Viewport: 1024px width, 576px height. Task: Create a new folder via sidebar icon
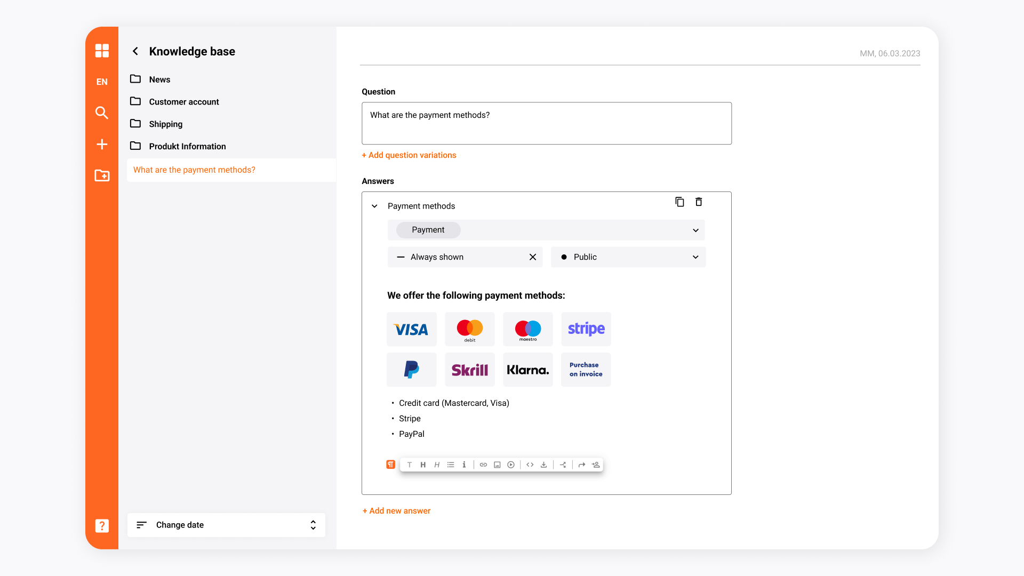pyautogui.click(x=102, y=175)
